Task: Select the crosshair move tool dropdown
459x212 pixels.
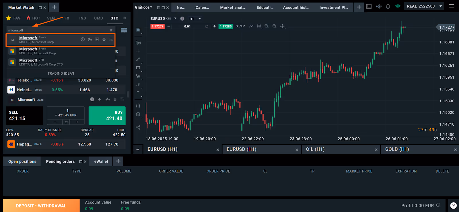Action: (283, 26)
